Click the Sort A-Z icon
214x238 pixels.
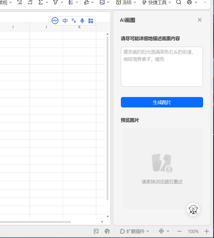coord(71,2)
